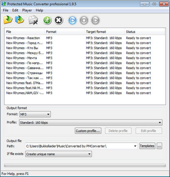Open the If file exists dropdown
Screen dimensions: 170x177
click(x=59, y=154)
